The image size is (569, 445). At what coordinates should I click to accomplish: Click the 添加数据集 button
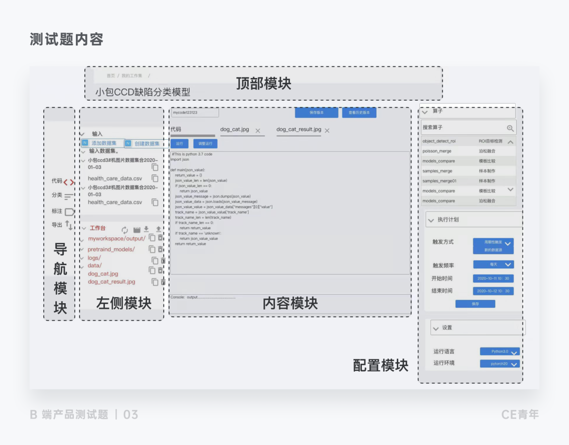(x=103, y=143)
